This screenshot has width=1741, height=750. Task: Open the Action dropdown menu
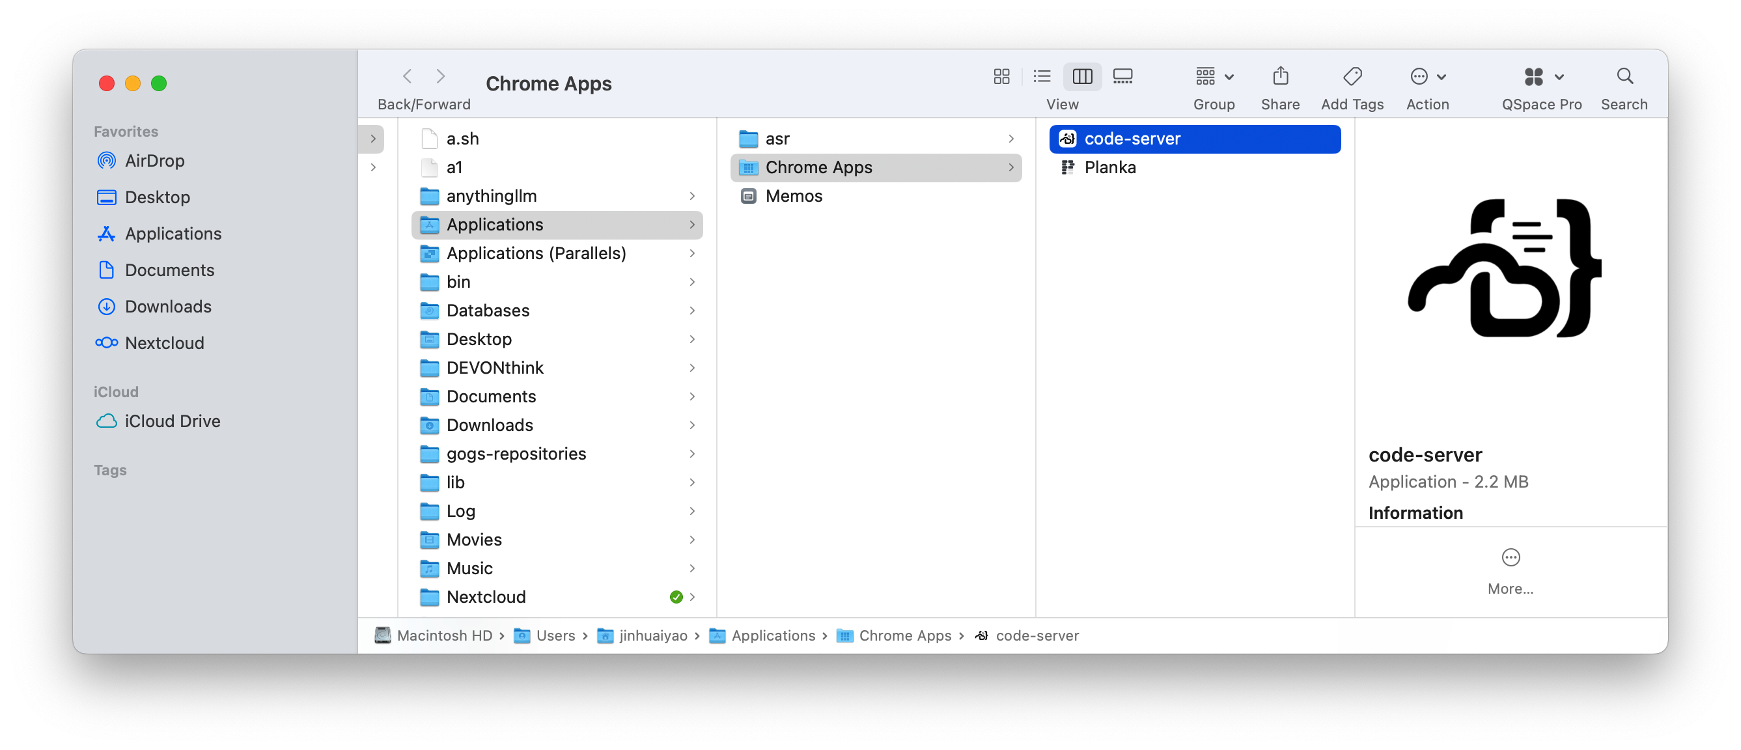tap(1427, 76)
